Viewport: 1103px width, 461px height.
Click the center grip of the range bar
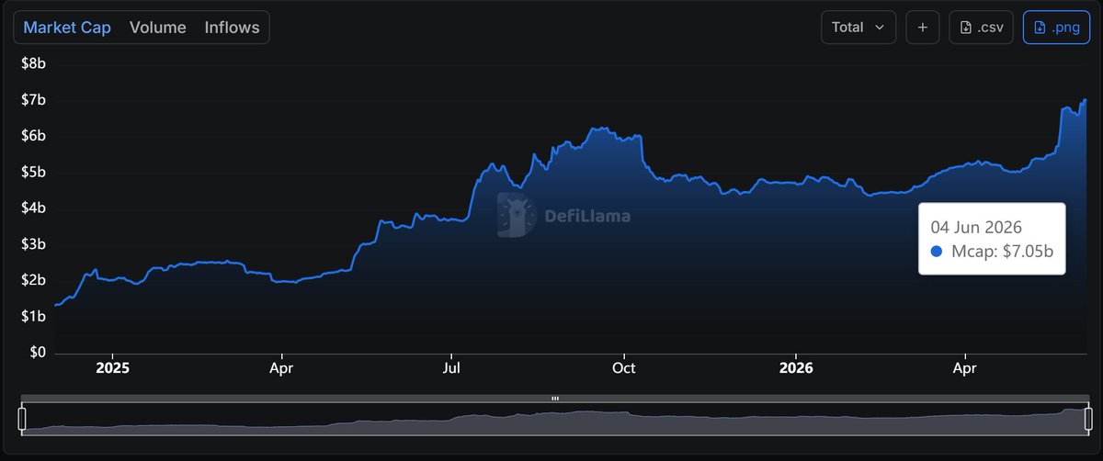coord(555,399)
